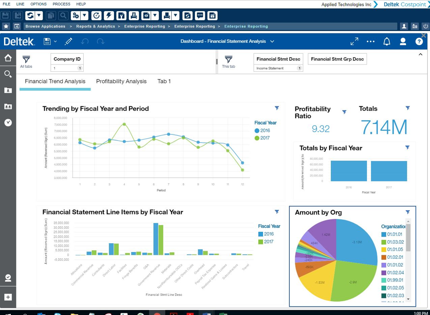The image size is (430, 315).
Task: Click the fullscreen expand arrows icon
Action: 354,41
